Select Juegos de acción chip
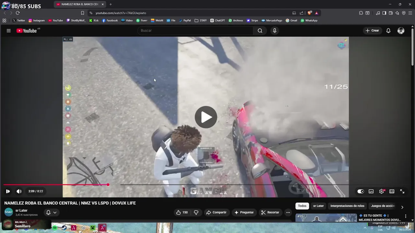The image size is (415, 233). point(383,206)
